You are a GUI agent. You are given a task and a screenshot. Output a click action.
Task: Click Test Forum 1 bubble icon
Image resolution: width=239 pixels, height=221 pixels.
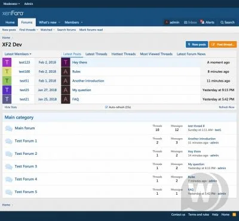(8, 141)
